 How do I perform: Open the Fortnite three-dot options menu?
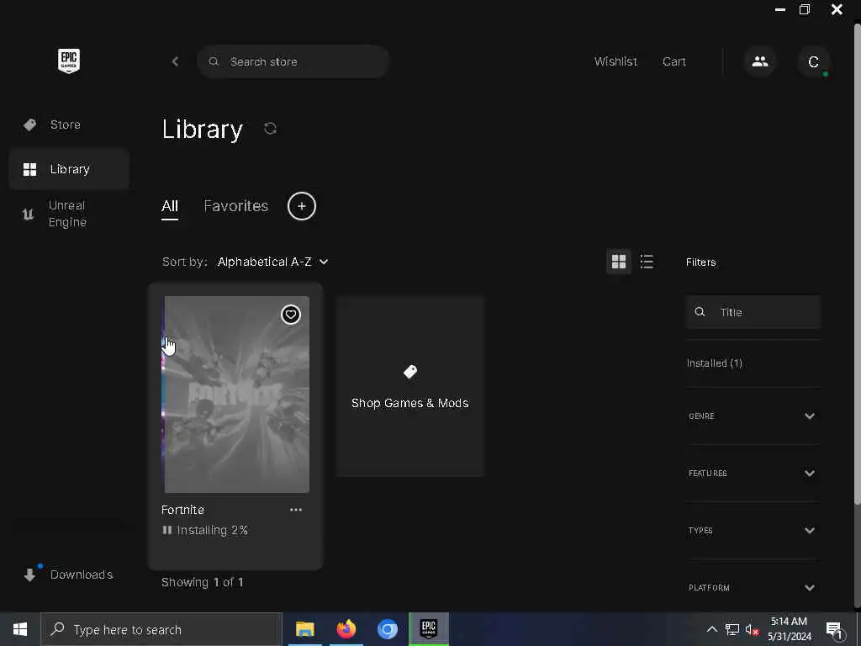296,510
